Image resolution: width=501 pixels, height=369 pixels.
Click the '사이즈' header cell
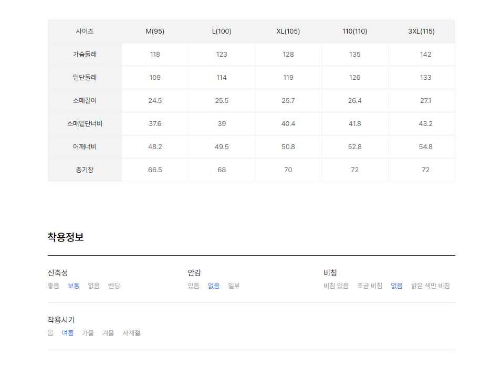[85, 31]
